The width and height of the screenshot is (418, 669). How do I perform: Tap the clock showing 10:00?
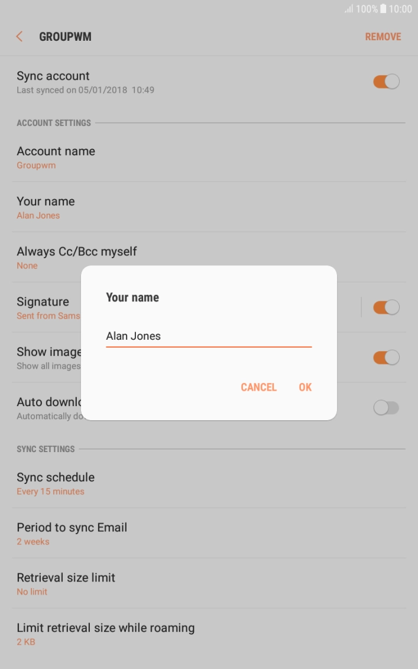click(x=400, y=9)
